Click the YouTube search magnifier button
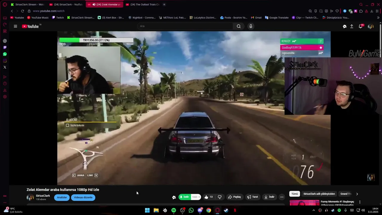 pyautogui.click(x=239, y=26)
